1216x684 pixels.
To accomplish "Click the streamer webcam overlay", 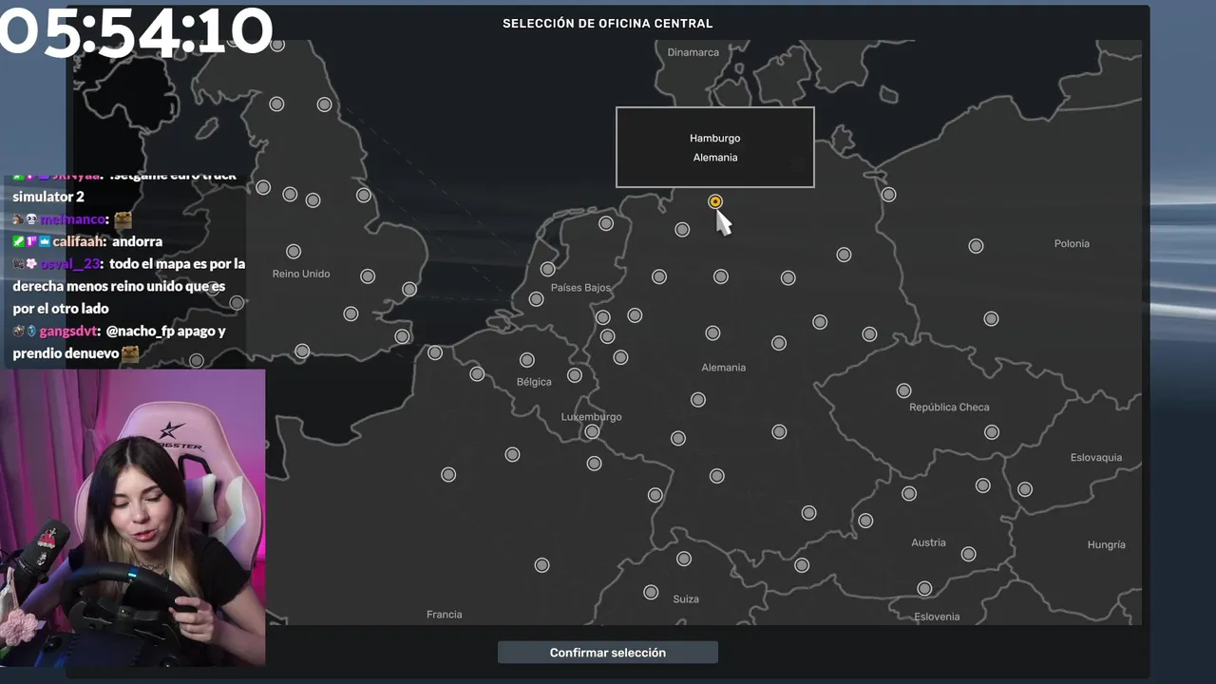I will pos(133,518).
